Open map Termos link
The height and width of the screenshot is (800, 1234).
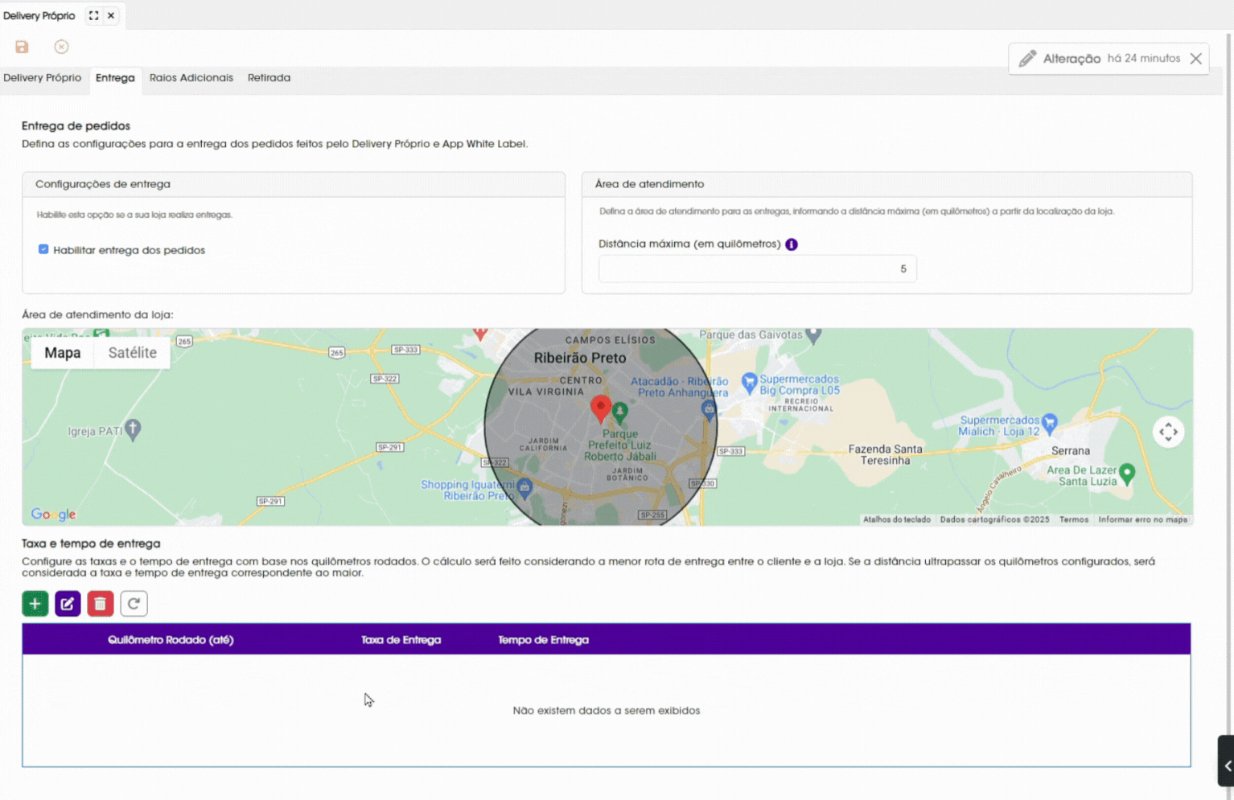[x=1074, y=519]
